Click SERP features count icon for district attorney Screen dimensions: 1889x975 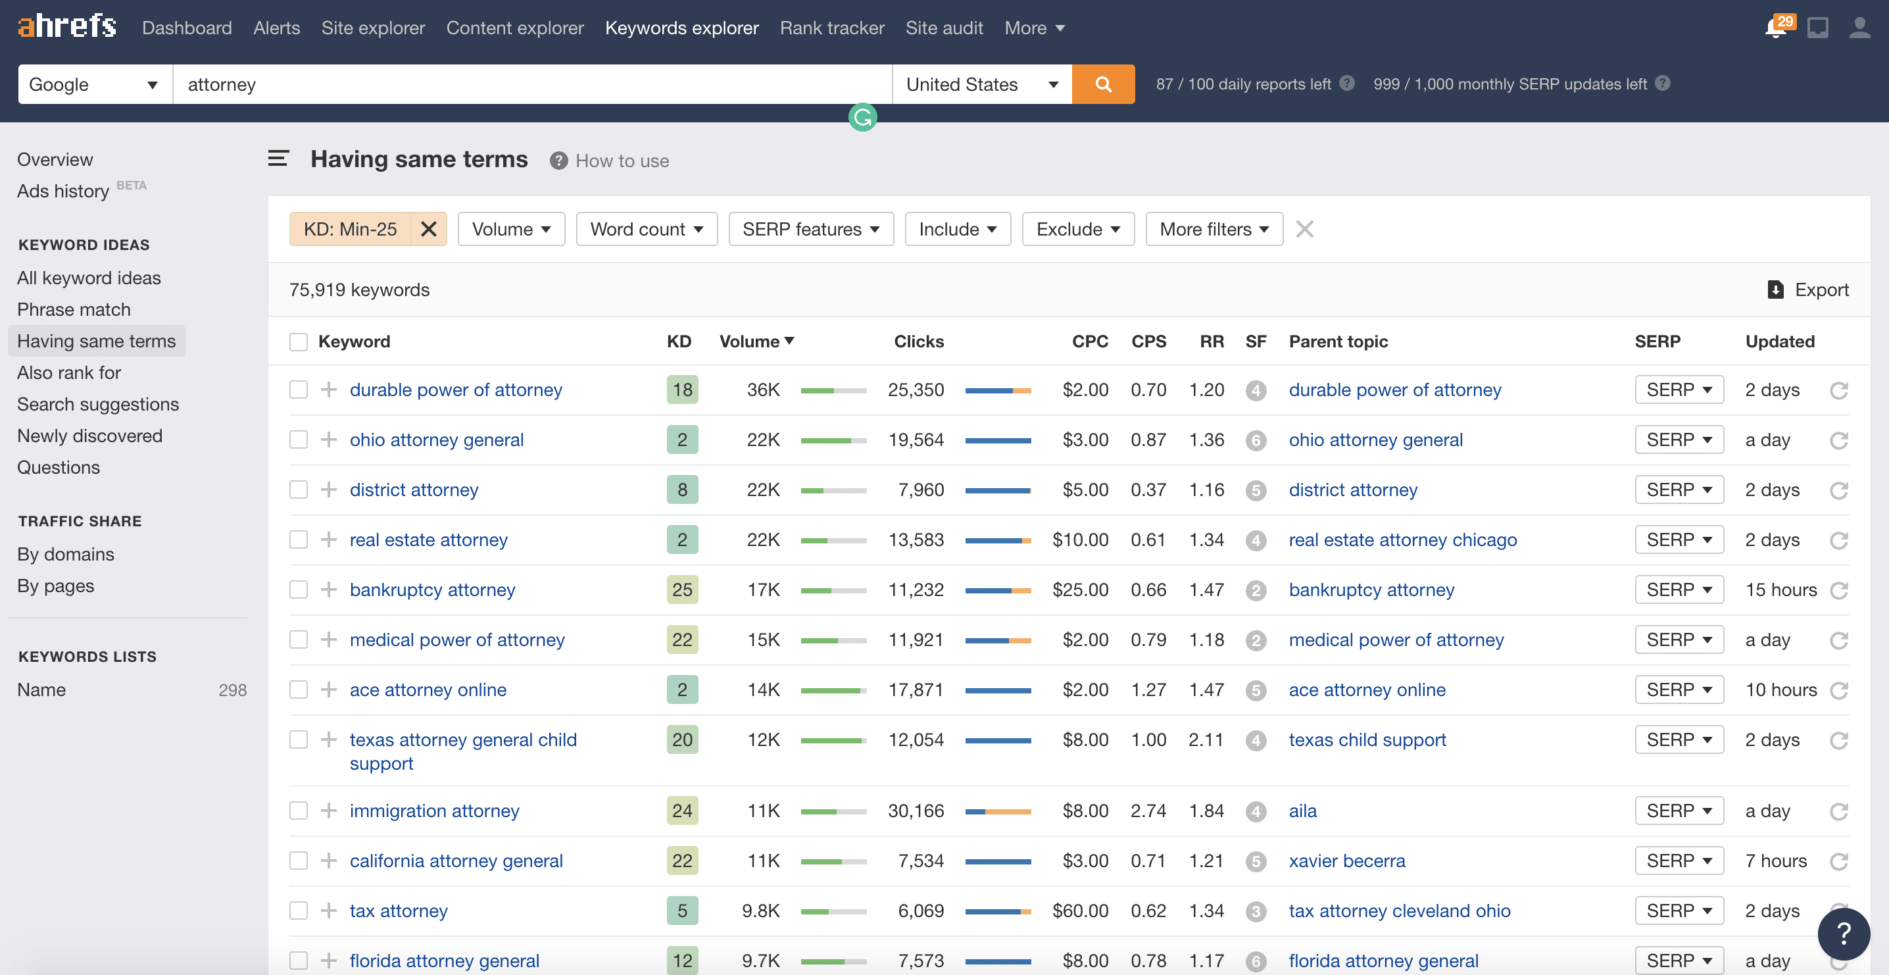1256,490
